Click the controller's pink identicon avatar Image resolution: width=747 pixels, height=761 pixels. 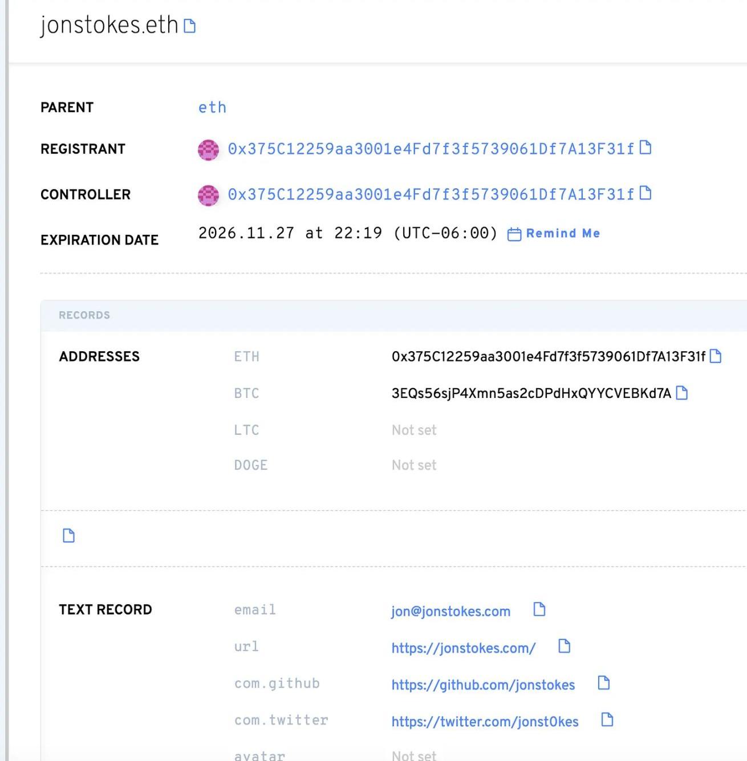tap(208, 195)
